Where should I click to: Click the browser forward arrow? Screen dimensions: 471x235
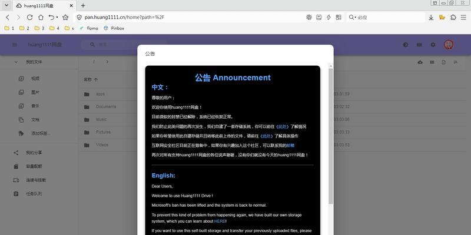pyautogui.click(x=18, y=18)
